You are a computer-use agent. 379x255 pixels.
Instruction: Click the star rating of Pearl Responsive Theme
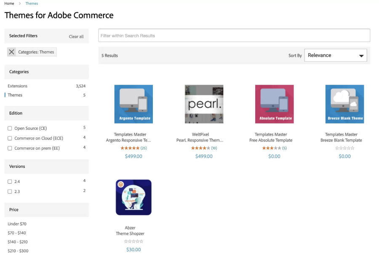pos(200,148)
